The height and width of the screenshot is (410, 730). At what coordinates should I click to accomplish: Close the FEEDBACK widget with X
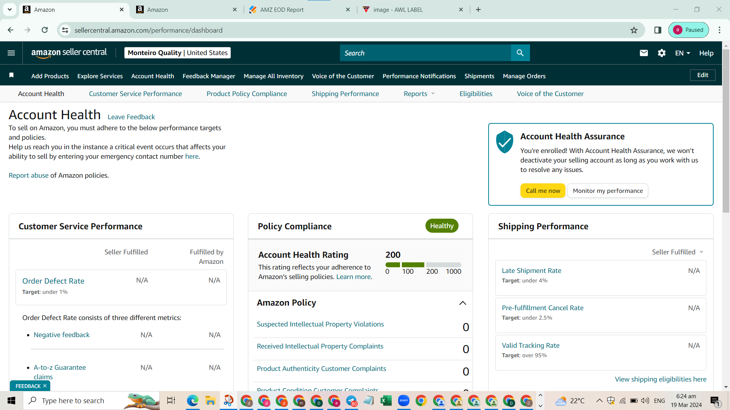point(45,386)
